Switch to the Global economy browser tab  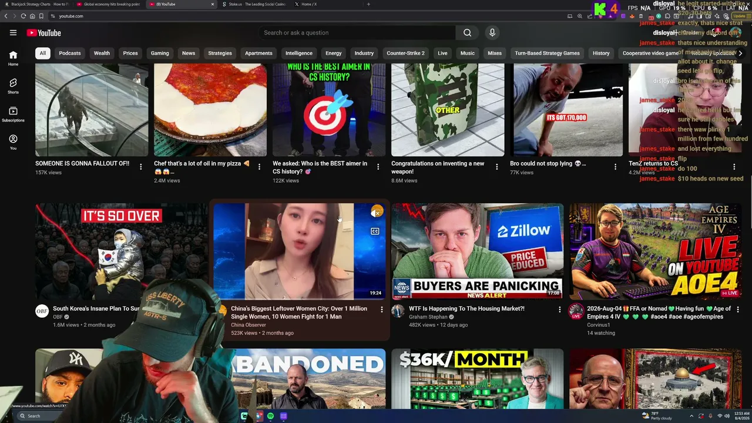click(109, 4)
